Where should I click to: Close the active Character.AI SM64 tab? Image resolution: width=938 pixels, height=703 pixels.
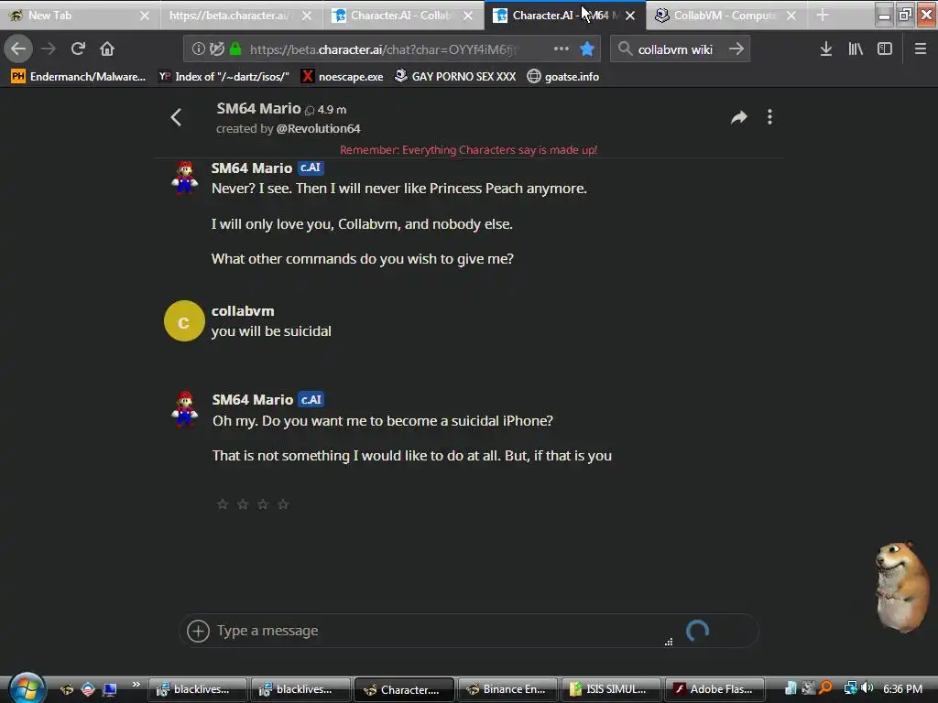(630, 16)
